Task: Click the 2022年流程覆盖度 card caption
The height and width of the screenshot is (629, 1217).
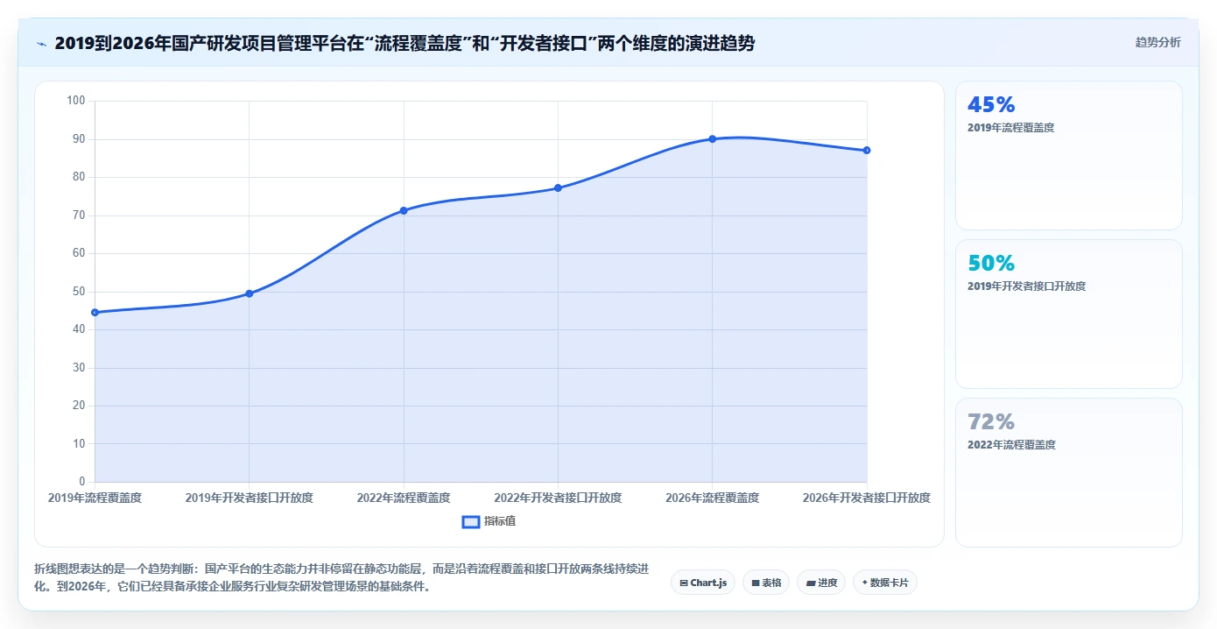Action: click(x=1011, y=444)
